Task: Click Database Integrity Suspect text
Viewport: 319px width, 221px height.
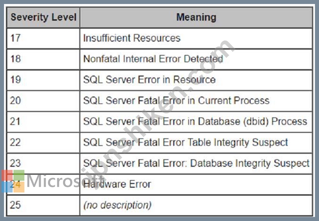Action: (250, 163)
